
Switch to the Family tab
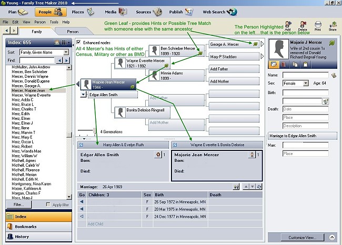click(x=36, y=32)
